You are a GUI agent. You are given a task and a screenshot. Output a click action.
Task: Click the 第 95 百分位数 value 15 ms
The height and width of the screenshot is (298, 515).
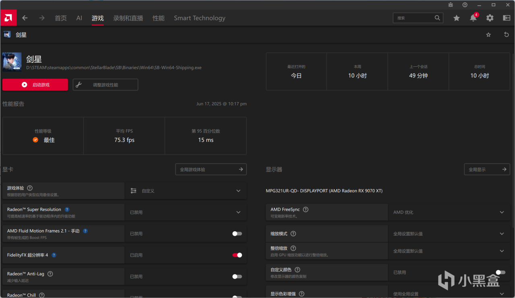tap(206, 140)
